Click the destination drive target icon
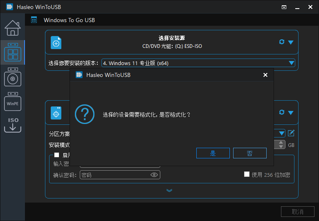 pos(56,113)
